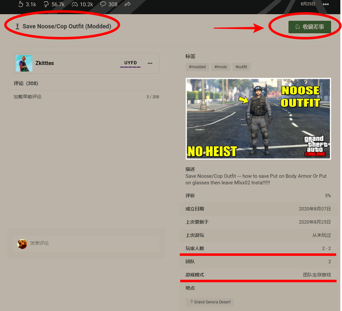
Task: Click the Grand Senora Desert pin icon
Action: pyautogui.click(x=192, y=302)
